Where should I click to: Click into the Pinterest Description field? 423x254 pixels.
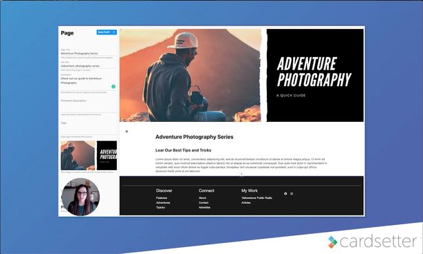[x=89, y=106]
